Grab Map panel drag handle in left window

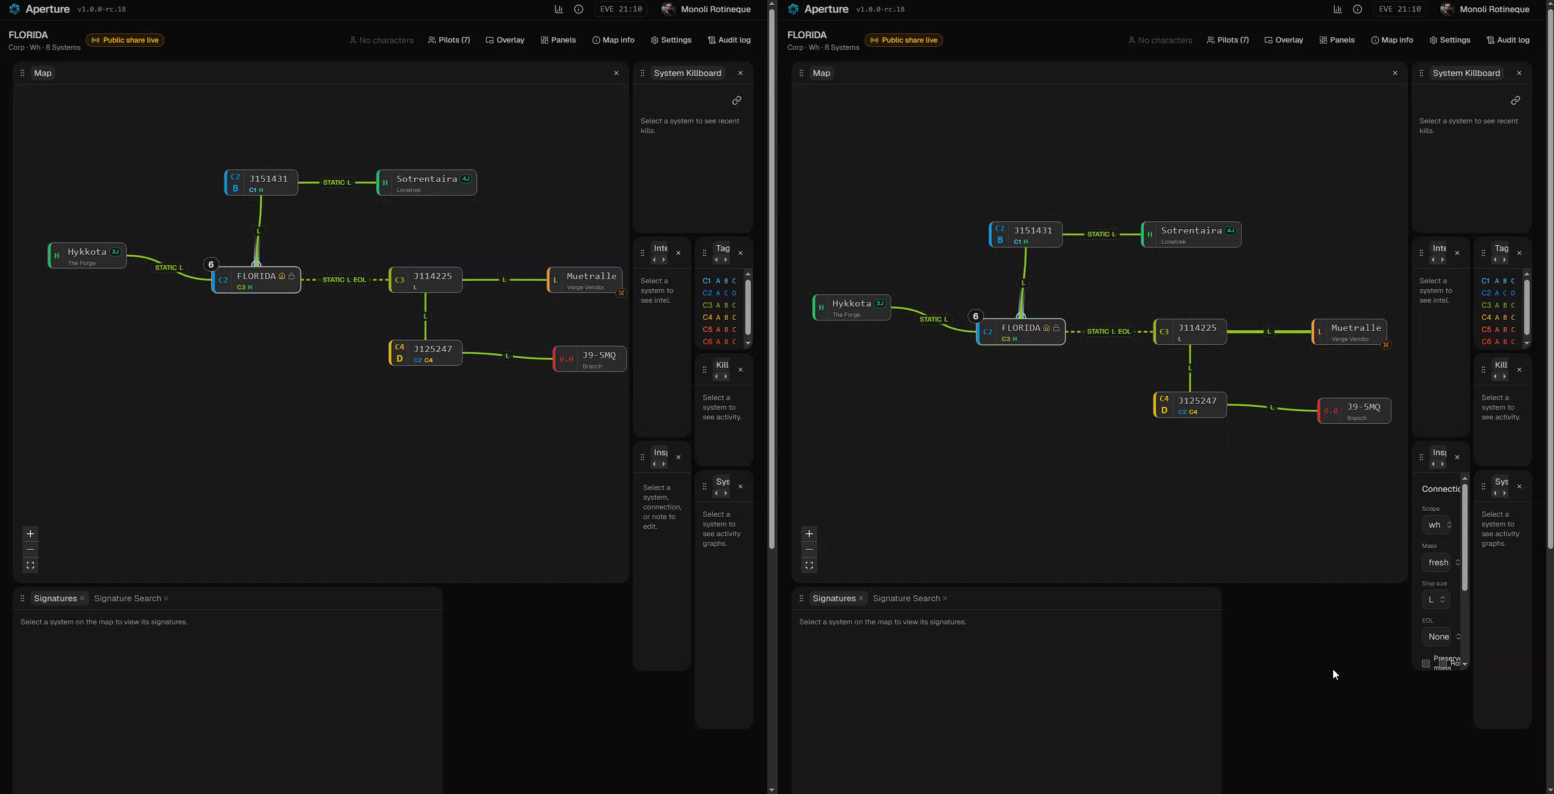pos(23,73)
